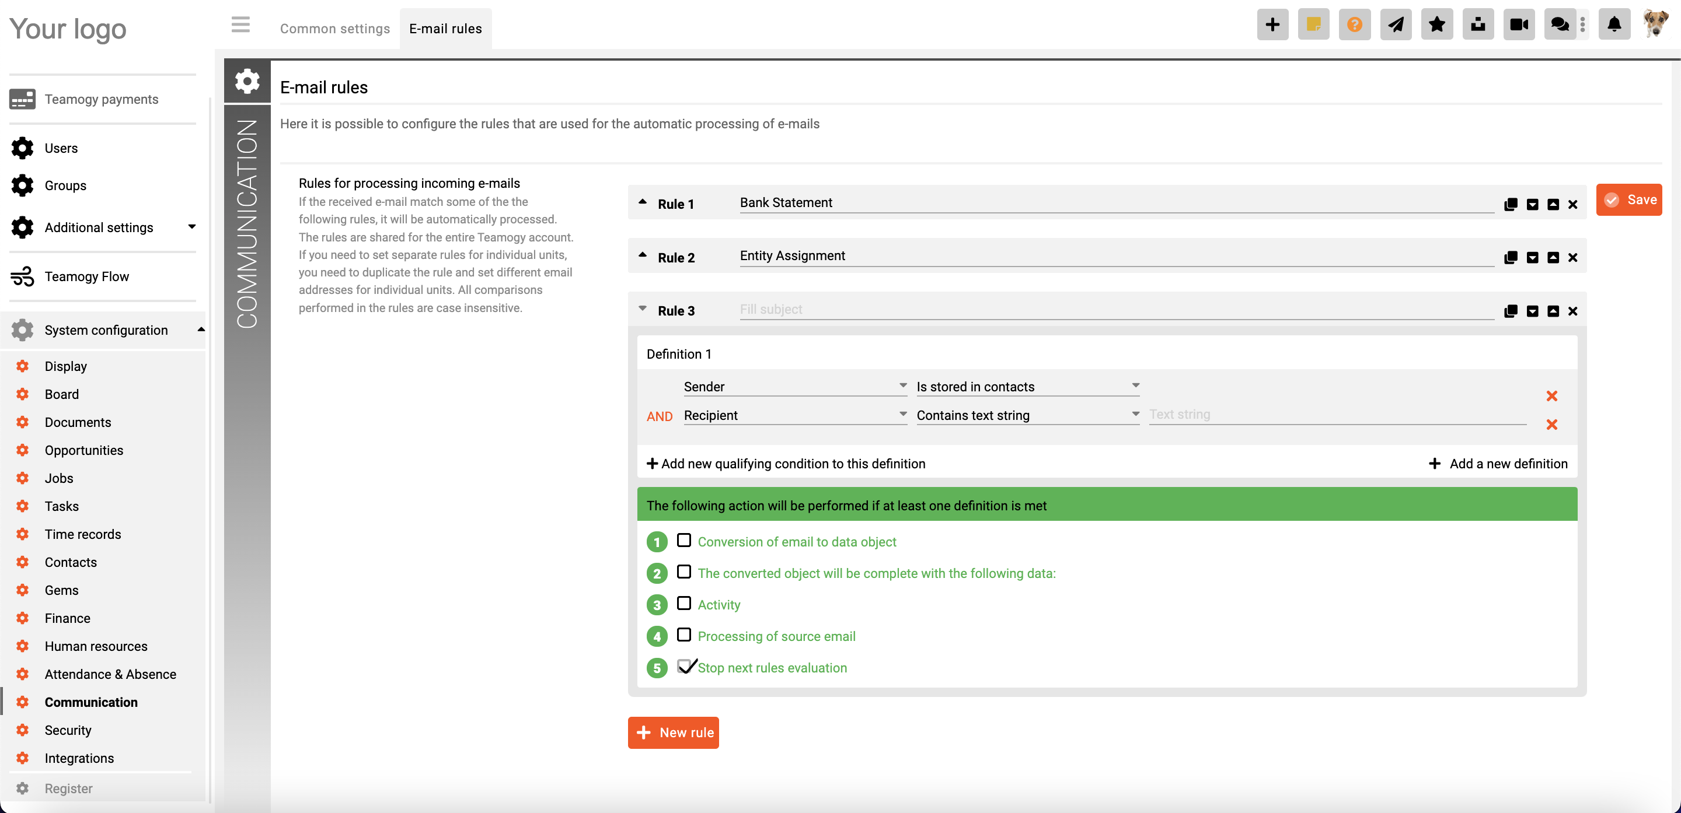Delete Rule 2 with X icon

(x=1572, y=258)
